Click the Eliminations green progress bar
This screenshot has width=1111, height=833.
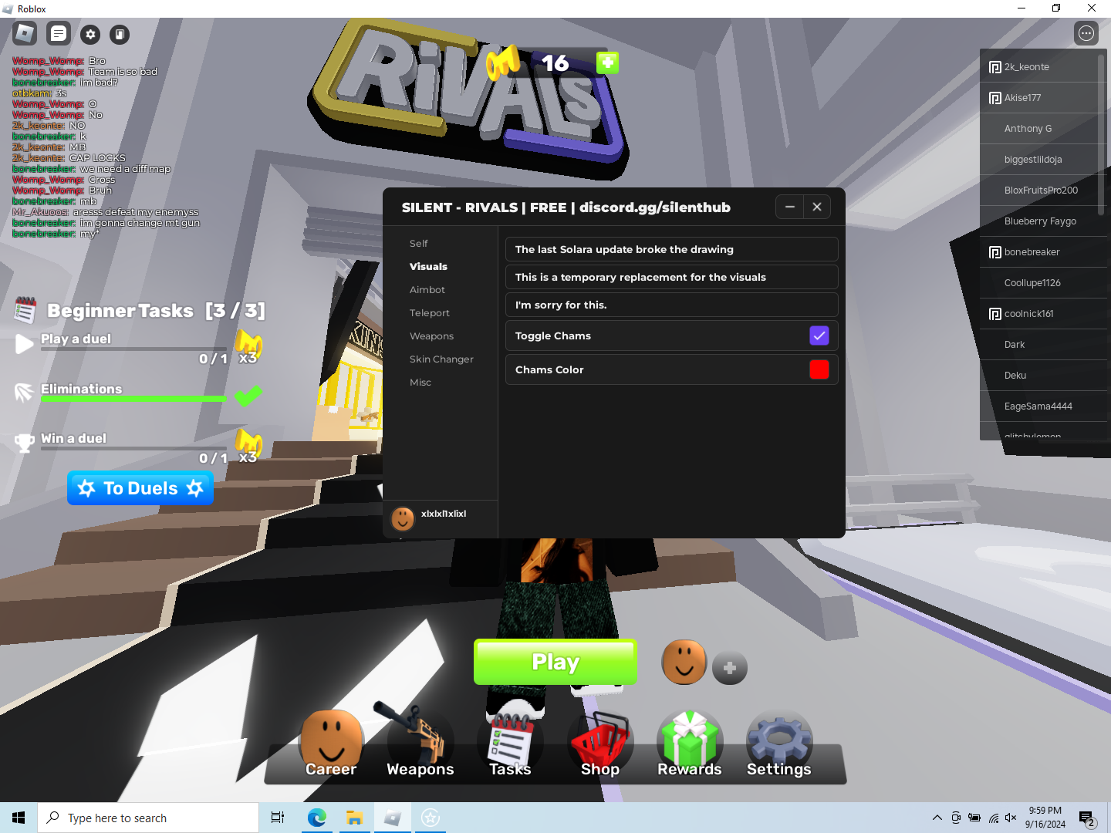(133, 399)
